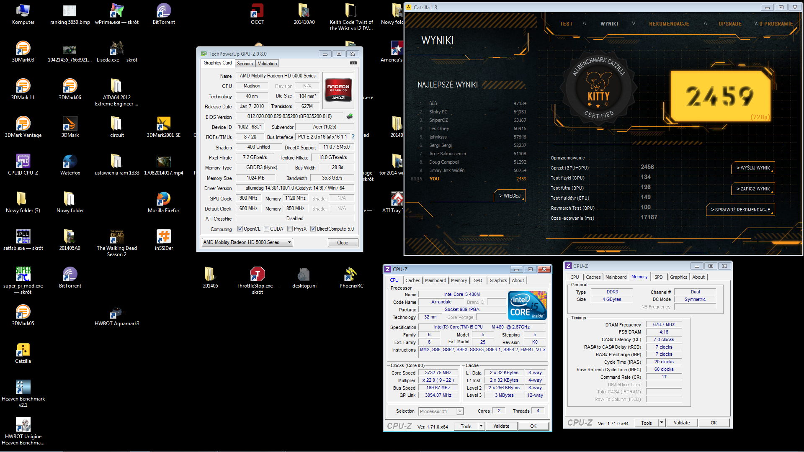Open super_pi_mod.exe shortcut
The width and height of the screenshot is (804, 452).
[x=23, y=280]
